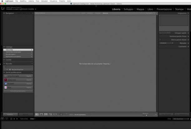Switch to the Mappa module
This screenshot has width=191, height=129.
pyautogui.click(x=140, y=9)
